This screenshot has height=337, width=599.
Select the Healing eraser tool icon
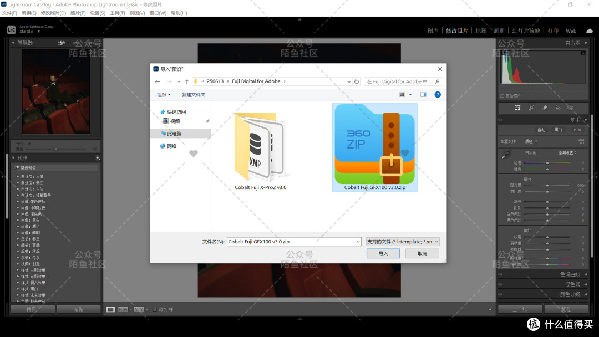point(545,108)
